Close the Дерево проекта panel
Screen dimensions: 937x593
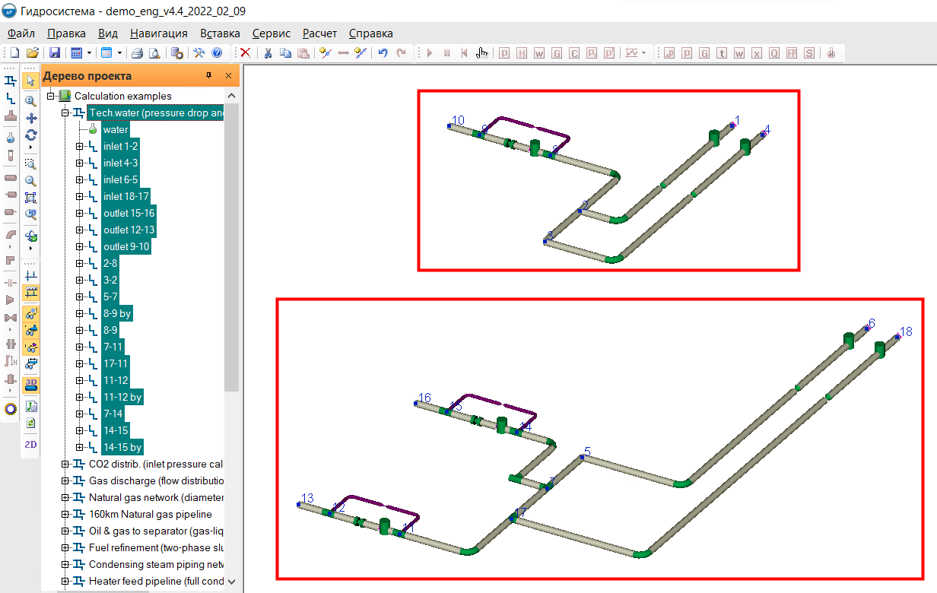[228, 76]
